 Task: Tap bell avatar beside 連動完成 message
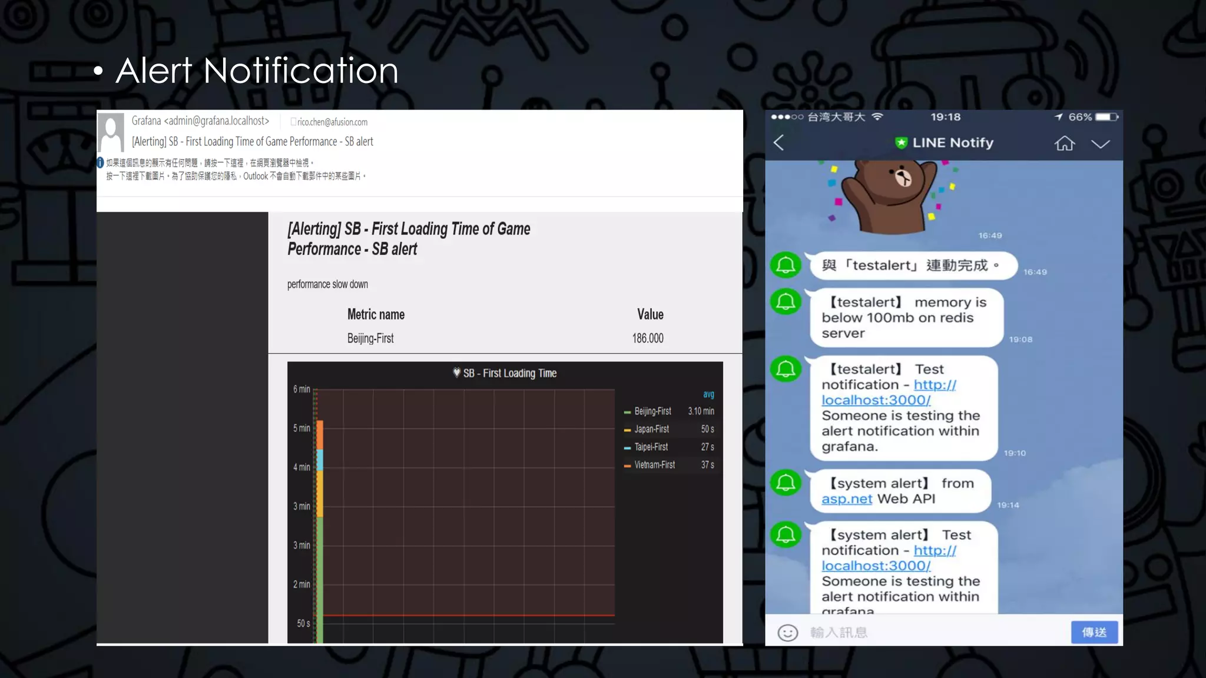pos(786,265)
